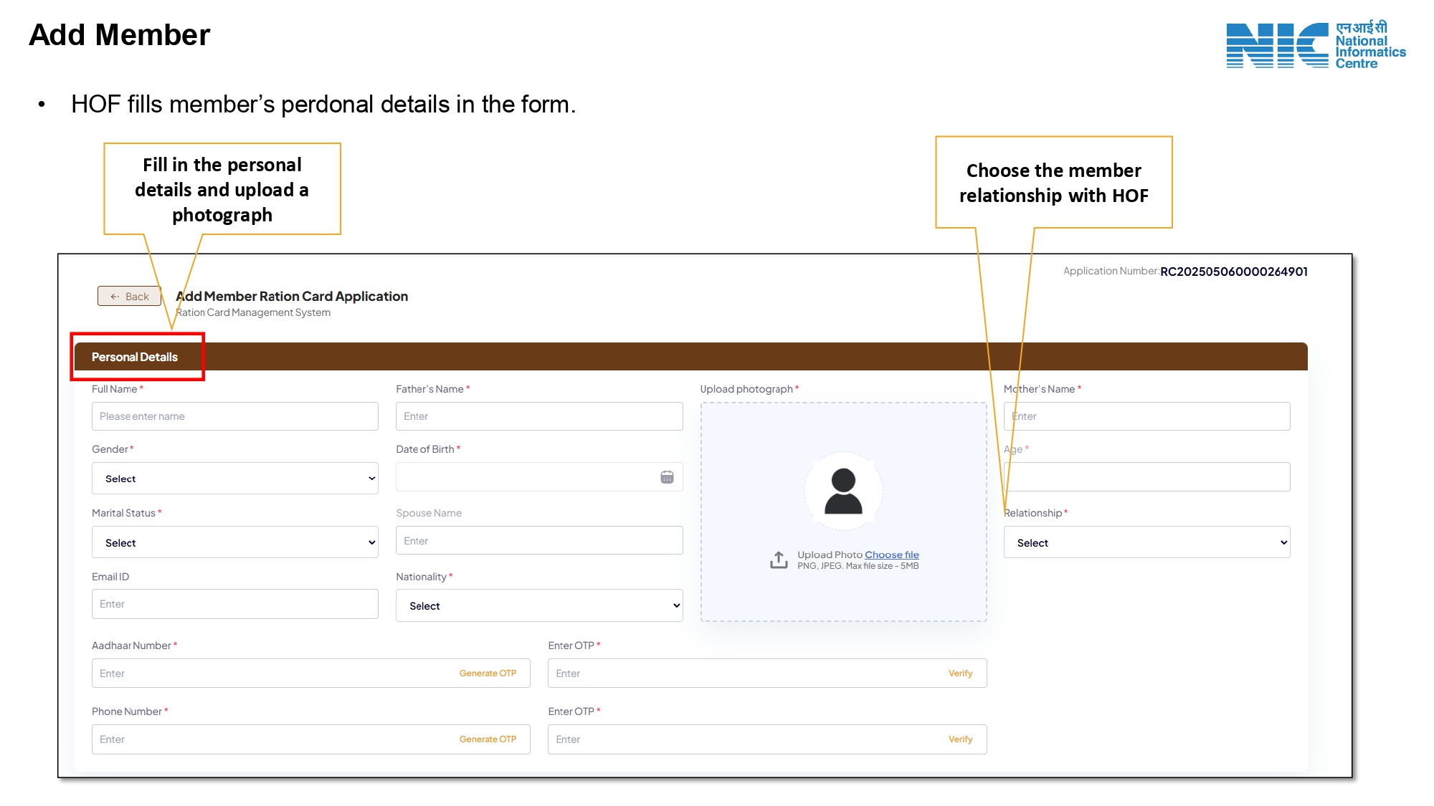The width and height of the screenshot is (1434, 806).
Task: Expand the Marital Status dropdown
Action: (235, 542)
